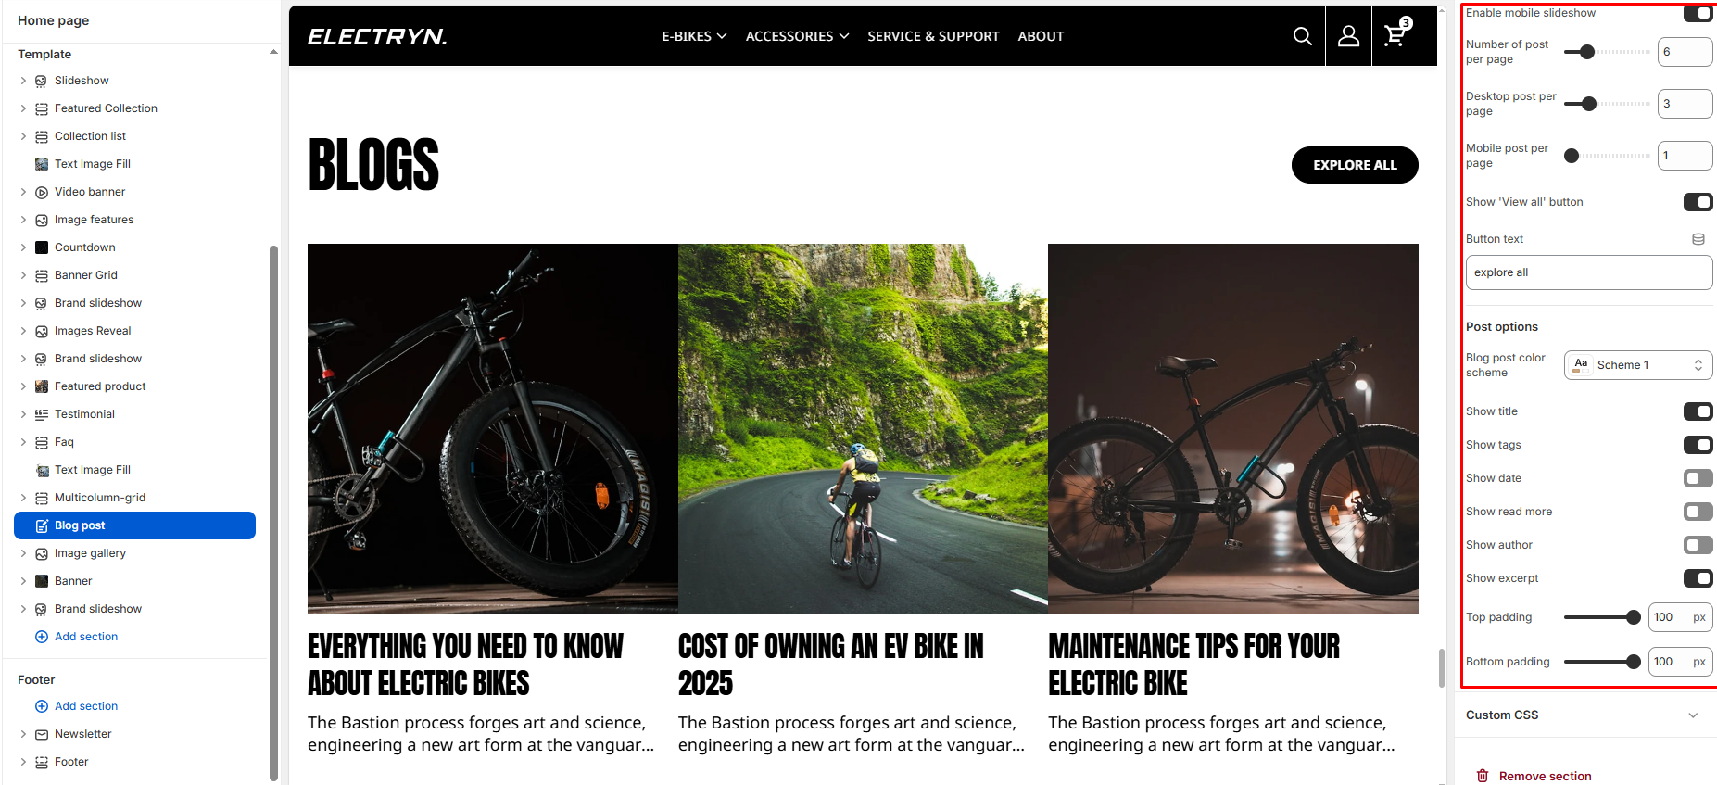The image size is (1717, 785).
Task: Click the trash icon for Remove section
Action: [1483, 776]
